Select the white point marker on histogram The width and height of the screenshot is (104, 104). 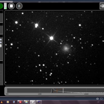[63, 90]
